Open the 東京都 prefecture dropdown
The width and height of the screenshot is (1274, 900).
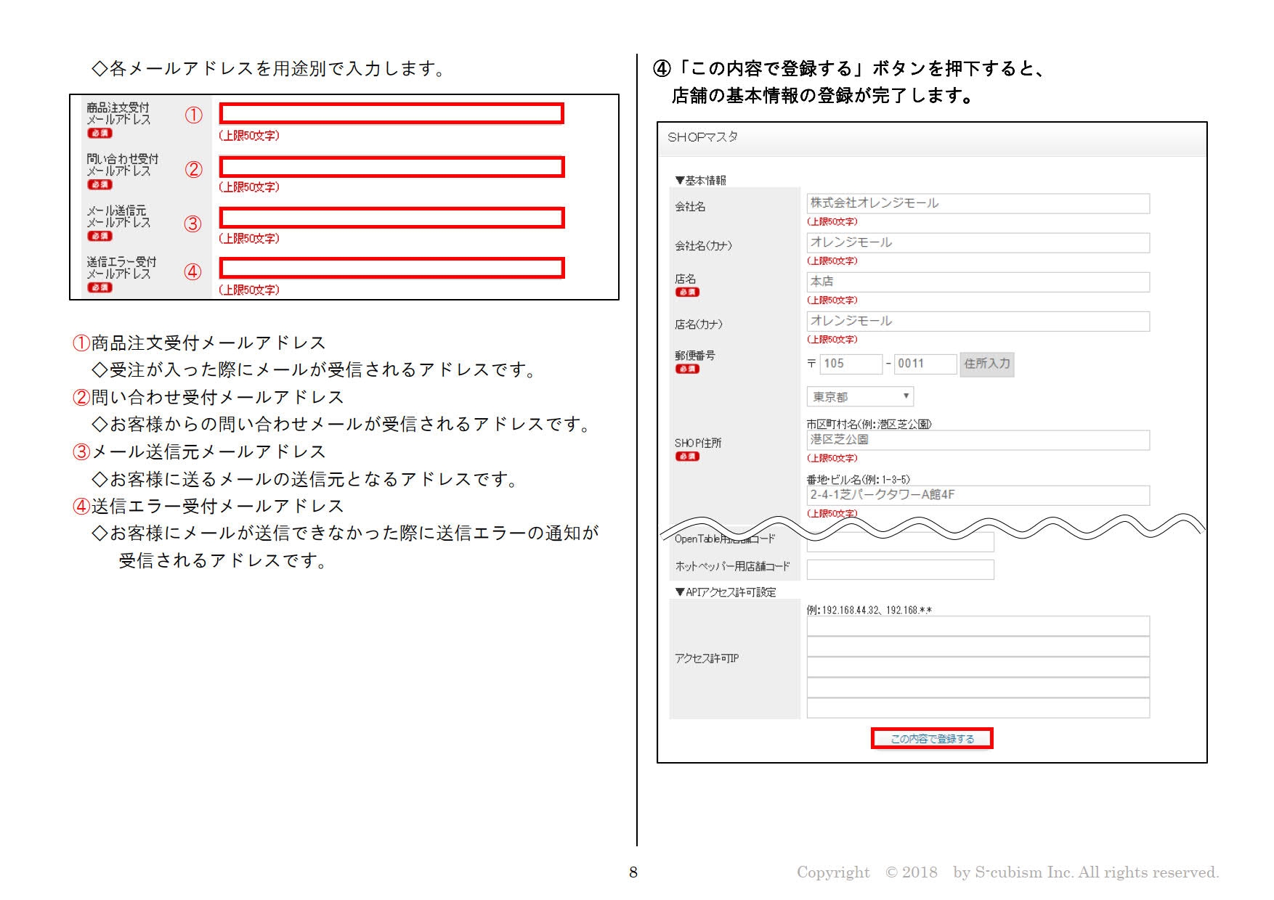click(859, 397)
